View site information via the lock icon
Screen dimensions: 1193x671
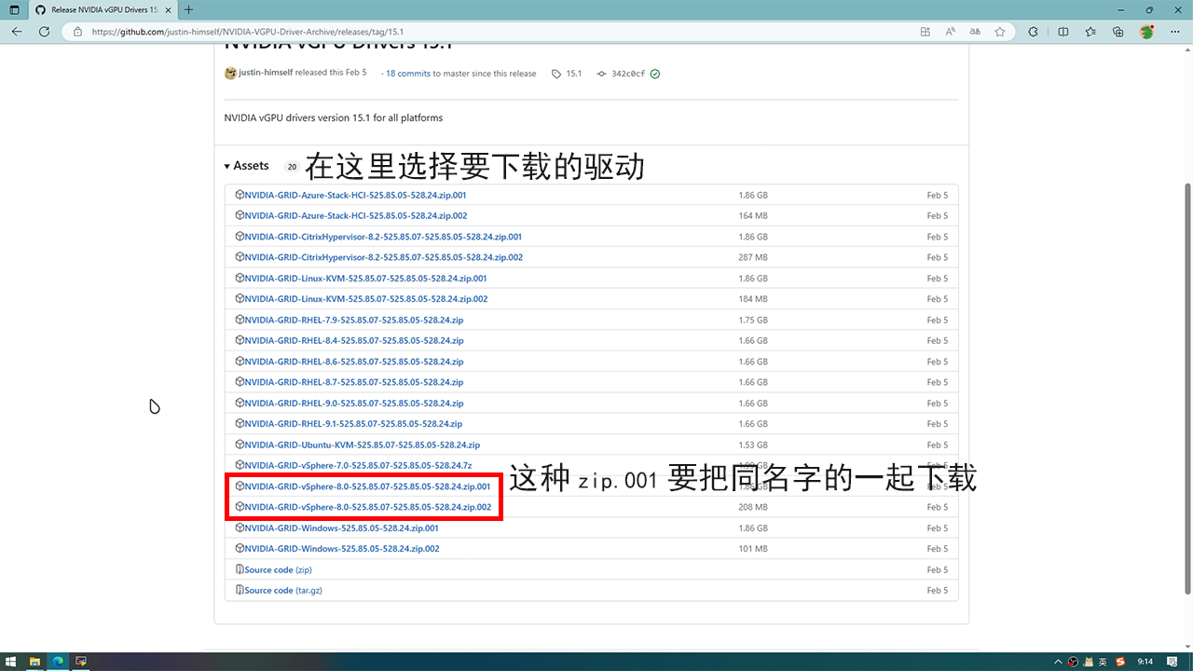[x=78, y=31]
